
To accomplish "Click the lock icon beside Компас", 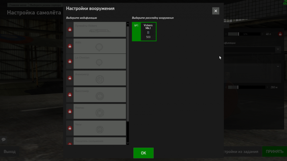I will click(x=70, y=112).
